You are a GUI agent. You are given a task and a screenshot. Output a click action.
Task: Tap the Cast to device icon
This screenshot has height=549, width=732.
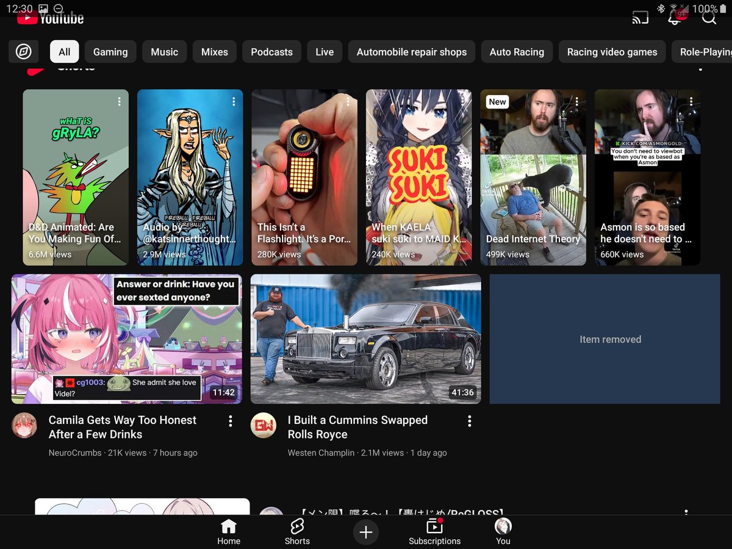pyautogui.click(x=640, y=18)
